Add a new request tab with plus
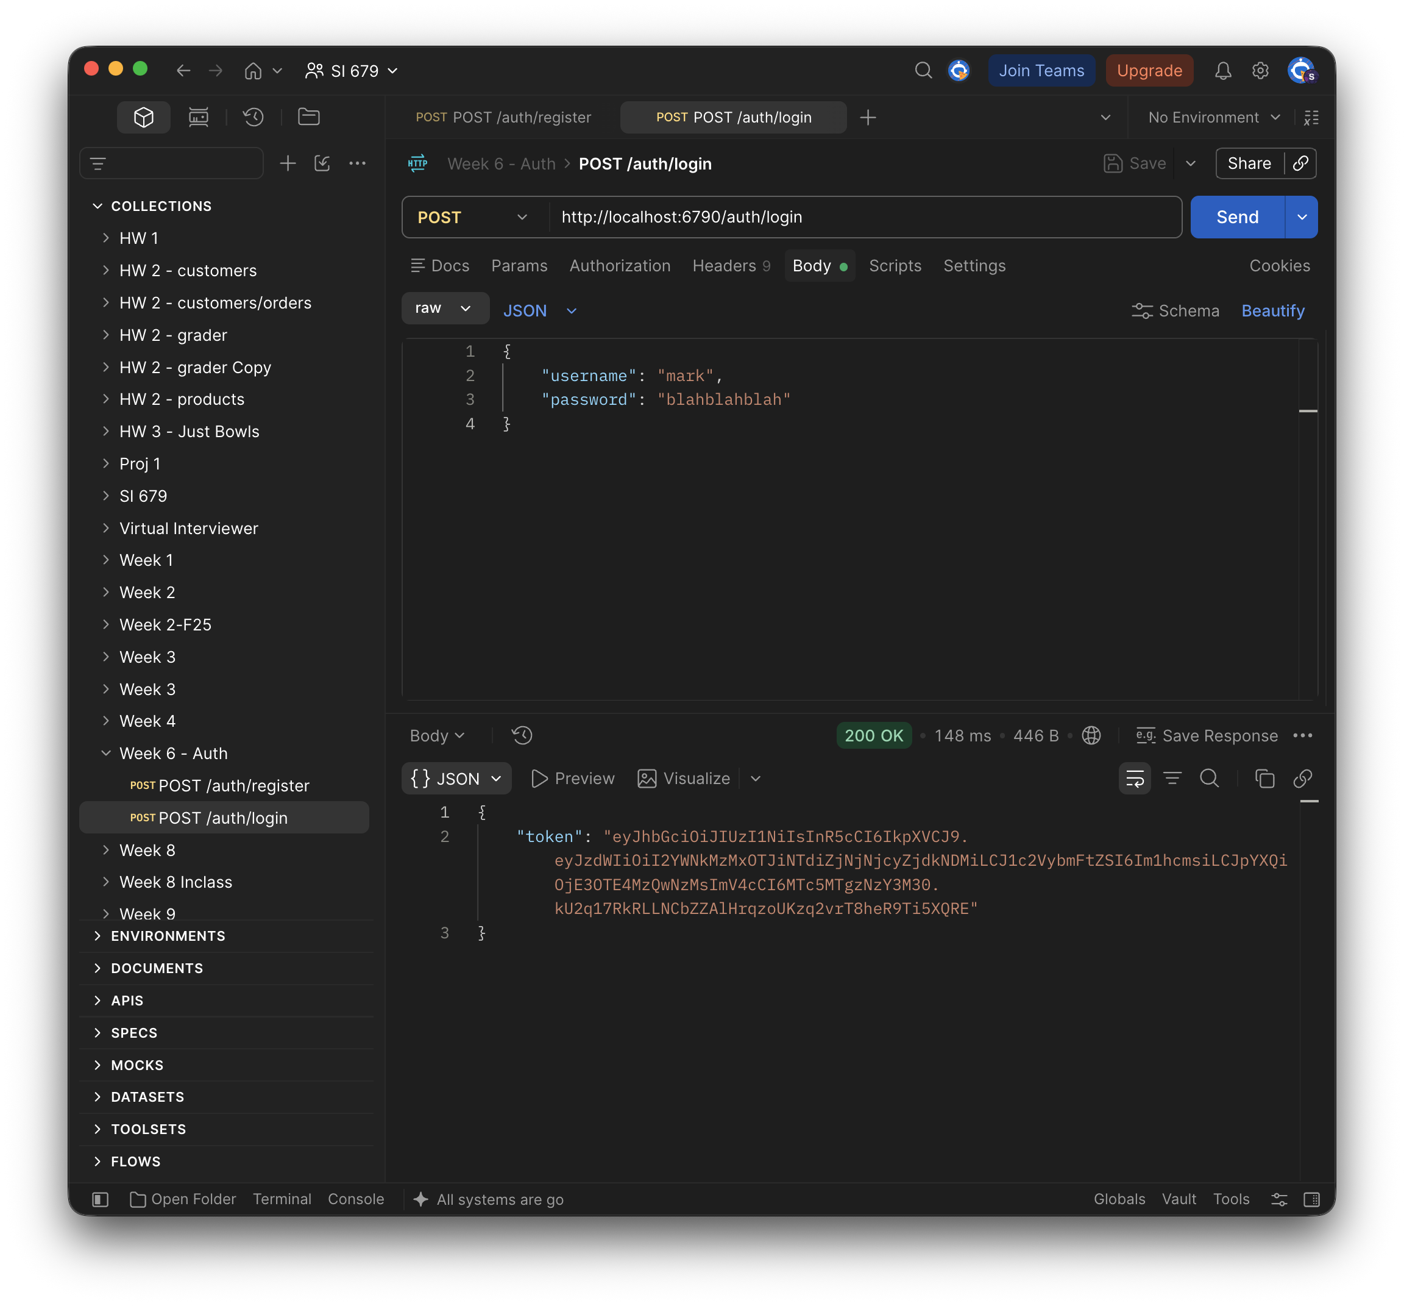Image resolution: width=1404 pixels, height=1306 pixels. [868, 117]
